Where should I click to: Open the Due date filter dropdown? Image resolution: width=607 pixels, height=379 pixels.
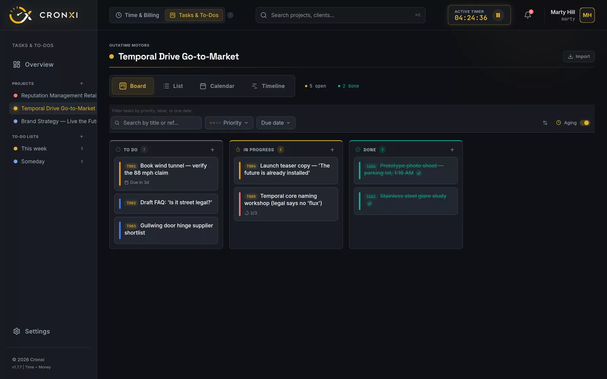point(276,123)
